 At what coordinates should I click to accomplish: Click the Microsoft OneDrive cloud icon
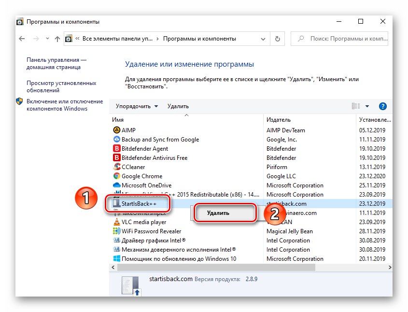[116, 185]
